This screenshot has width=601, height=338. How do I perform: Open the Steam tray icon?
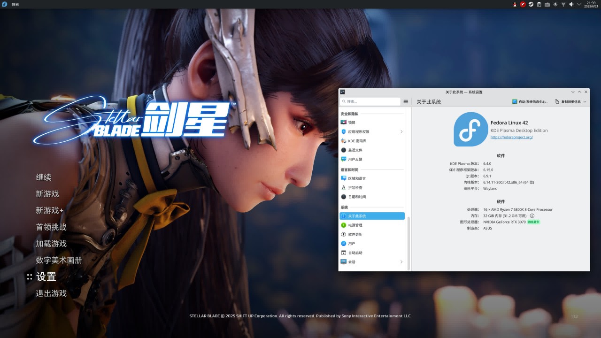tap(531, 4)
